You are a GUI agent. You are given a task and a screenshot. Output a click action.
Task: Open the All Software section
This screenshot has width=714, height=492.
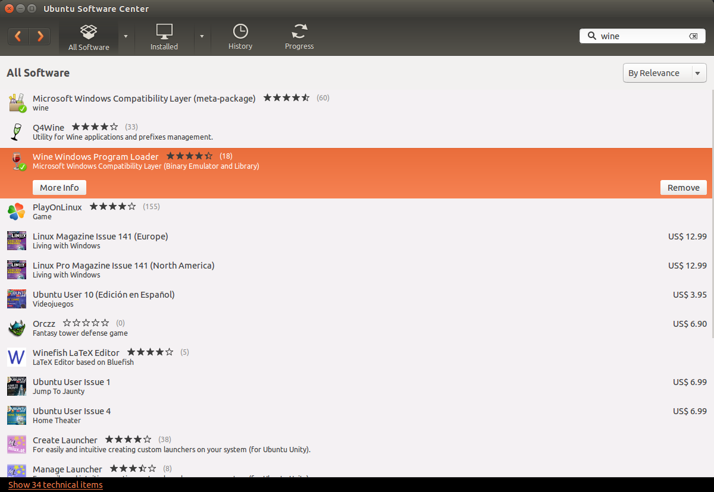[89, 37]
